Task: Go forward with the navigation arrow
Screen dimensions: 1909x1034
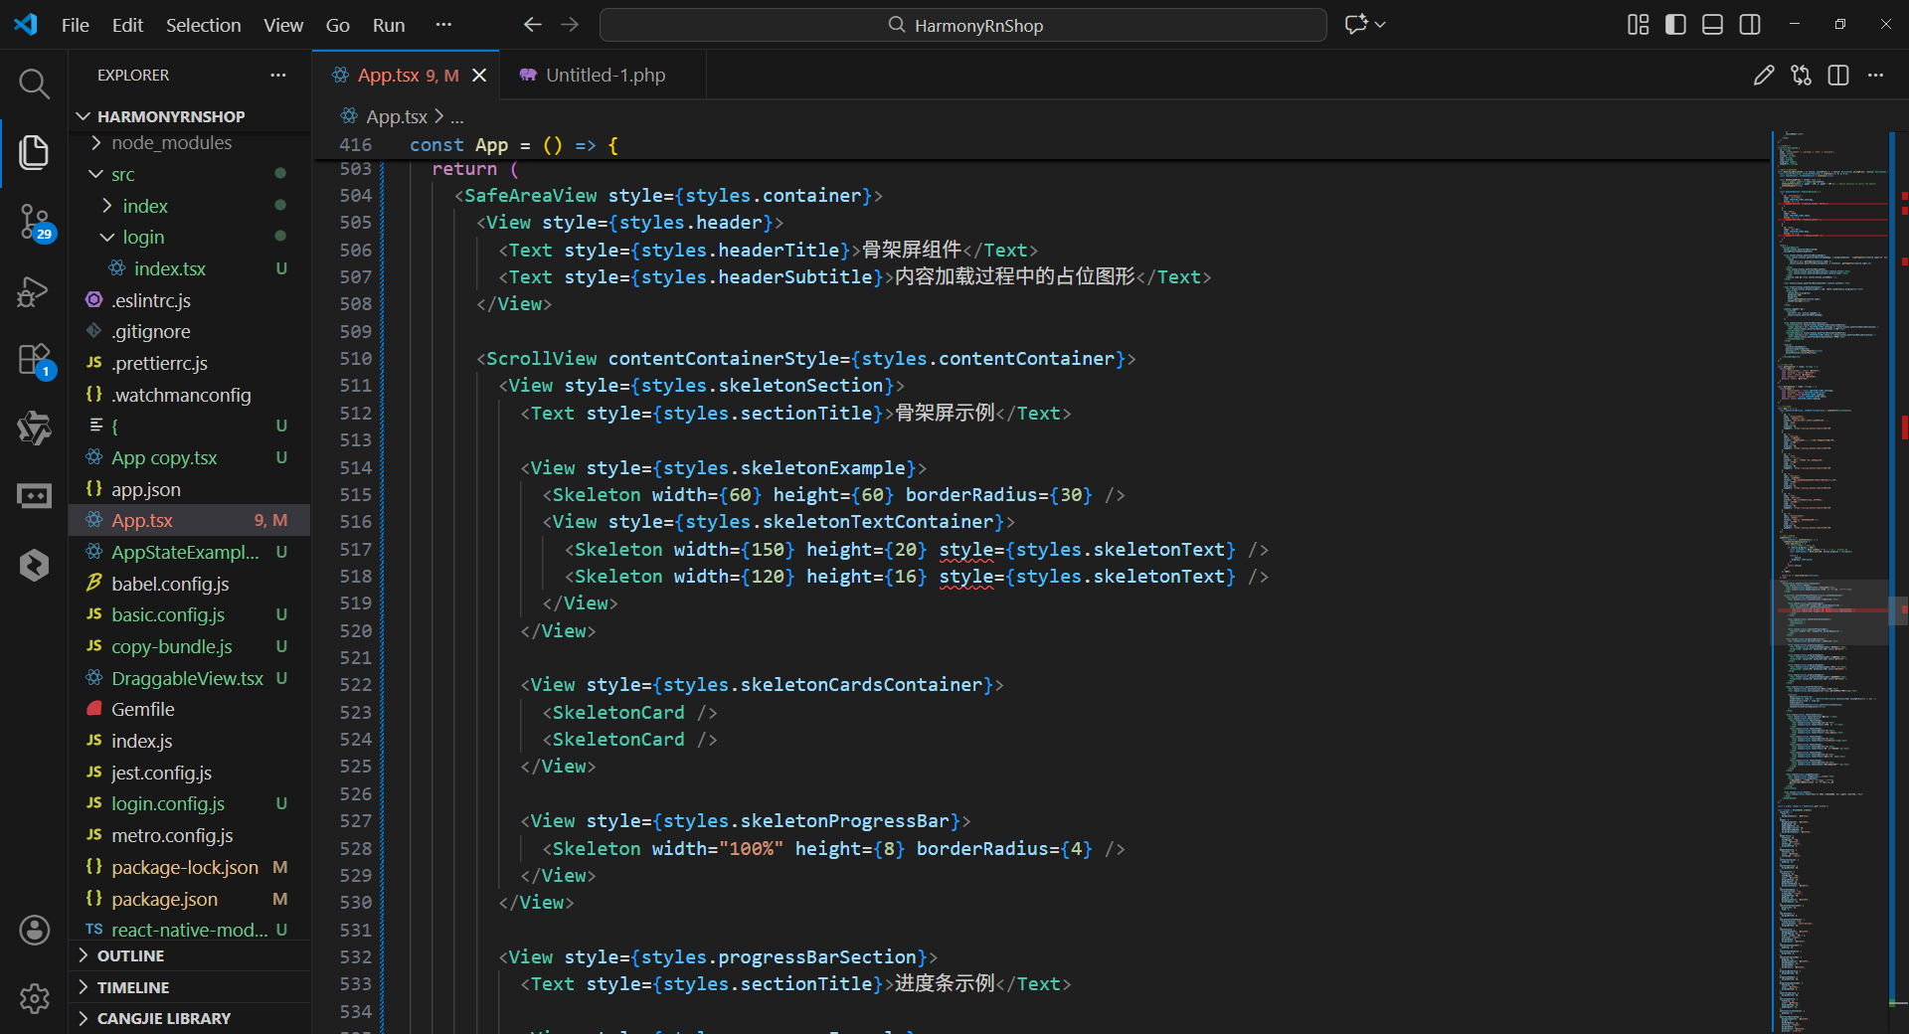Action: point(570,25)
